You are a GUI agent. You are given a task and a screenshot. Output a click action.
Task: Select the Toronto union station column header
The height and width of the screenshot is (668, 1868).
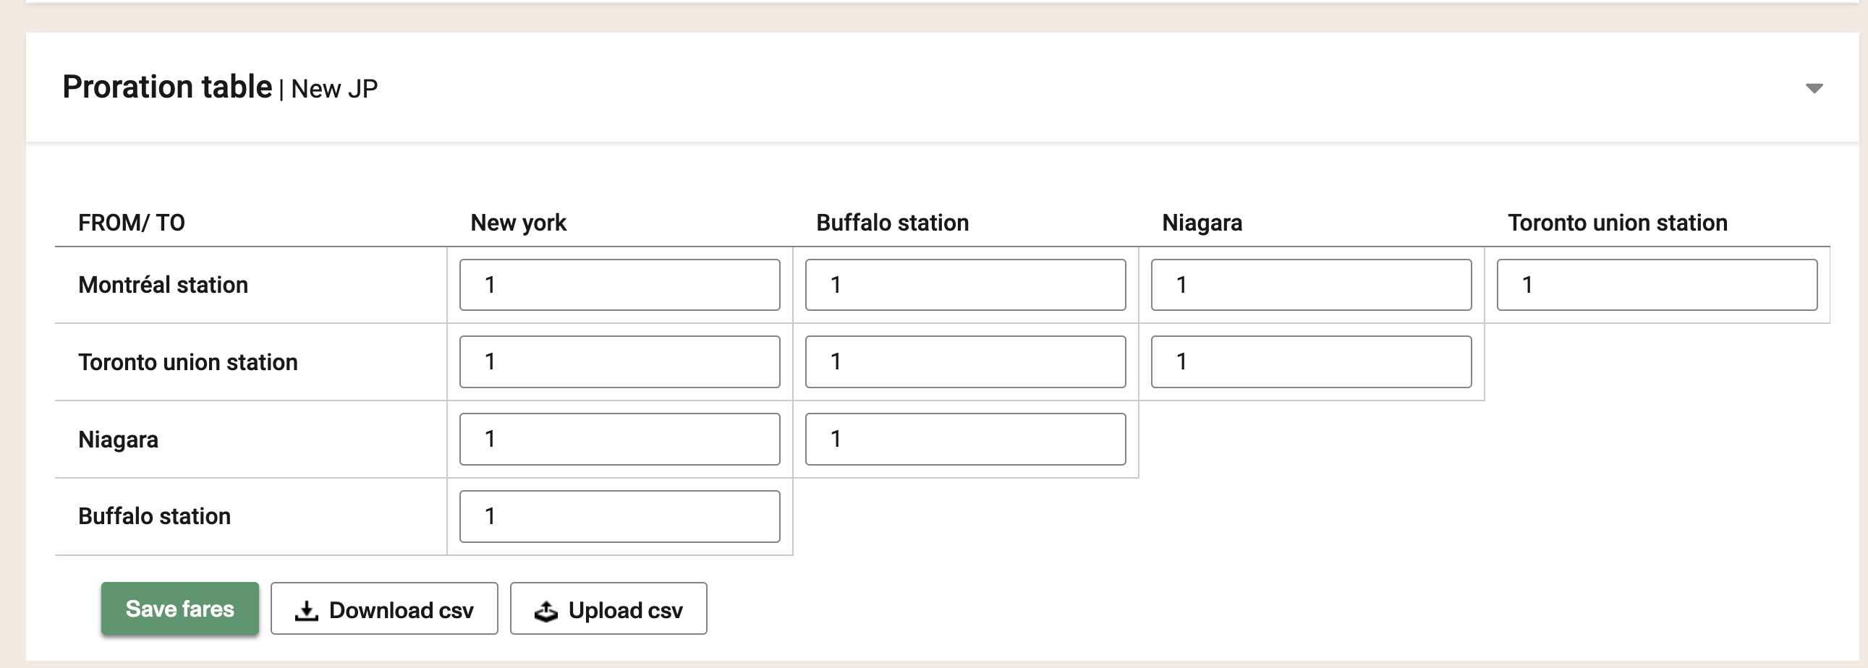click(x=1618, y=223)
